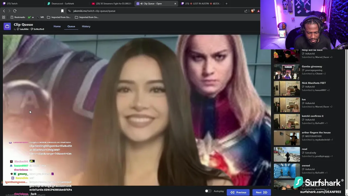Click the browser forward arrow
Image resolution: width=348 pixels, height=196 pixels.
click(9, 11)
